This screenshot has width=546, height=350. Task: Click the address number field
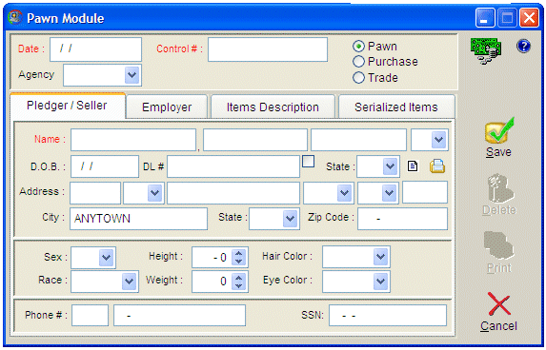click(x=95, y=192)
